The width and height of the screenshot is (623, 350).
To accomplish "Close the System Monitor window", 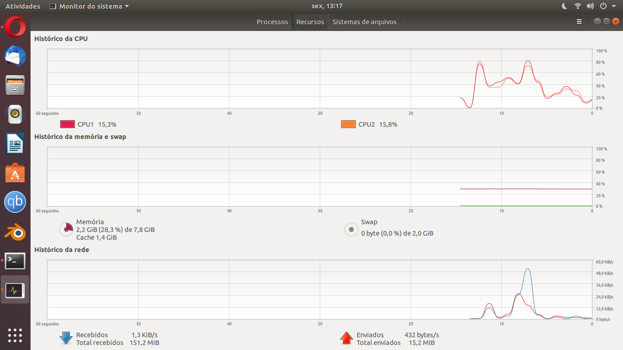I will (616, 21).
